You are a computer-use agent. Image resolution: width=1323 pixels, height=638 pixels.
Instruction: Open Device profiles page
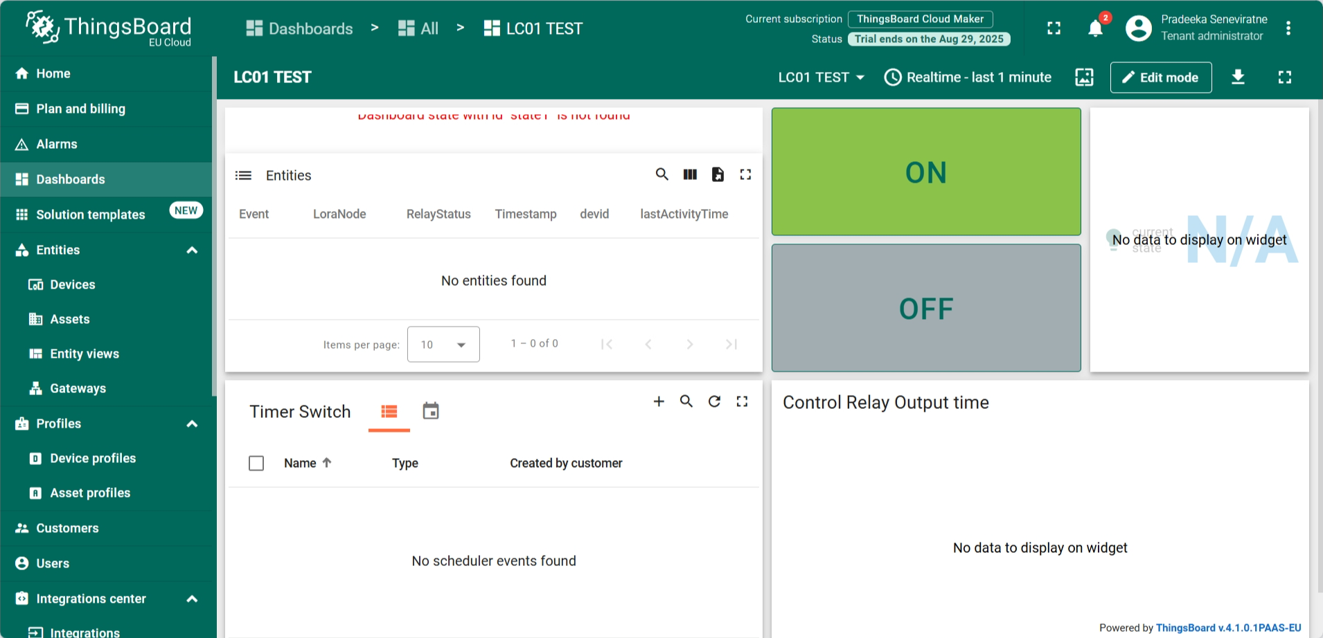point(106,458)
